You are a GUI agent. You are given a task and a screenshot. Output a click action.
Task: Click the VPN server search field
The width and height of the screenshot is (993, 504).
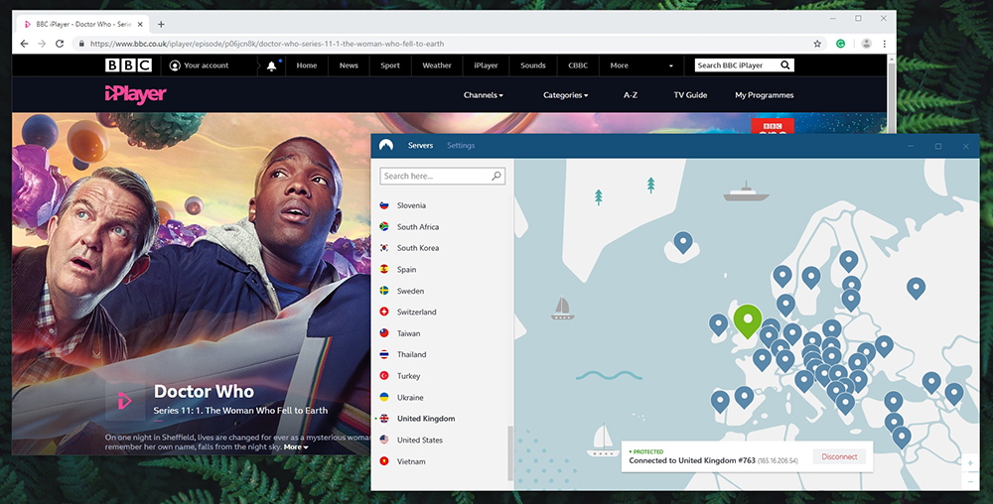435,176
